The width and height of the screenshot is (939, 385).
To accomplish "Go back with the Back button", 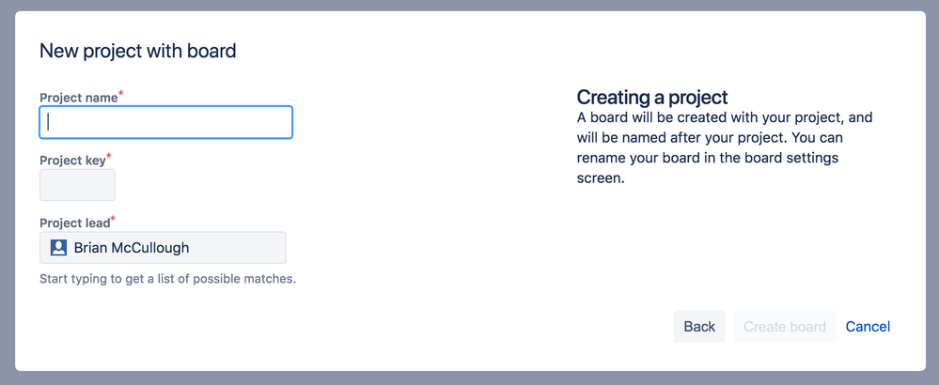I will (x=699, y=327).
